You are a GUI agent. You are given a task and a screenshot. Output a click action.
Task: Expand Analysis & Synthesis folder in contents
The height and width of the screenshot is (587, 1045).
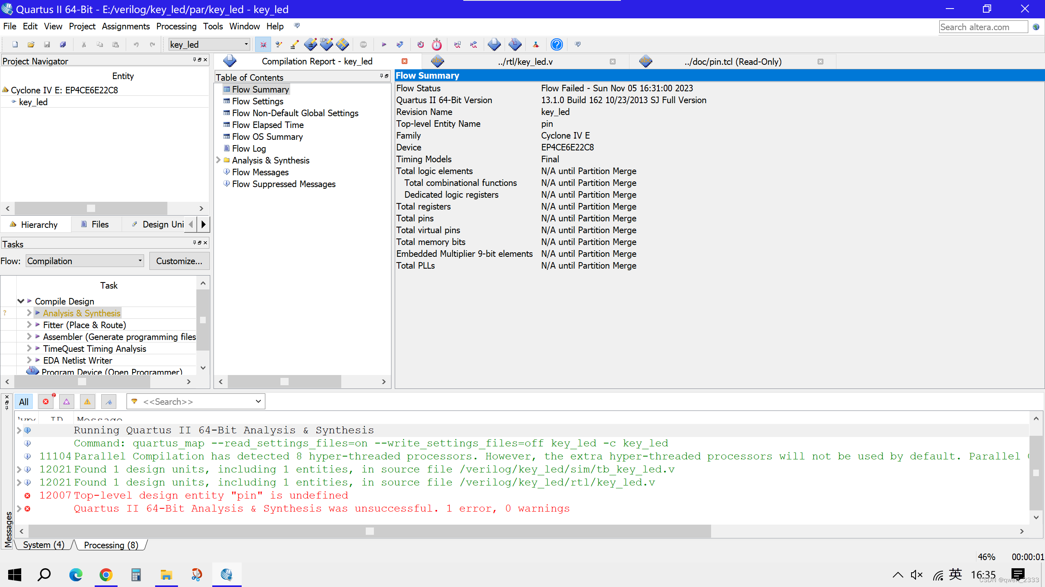tap(218, 160)
